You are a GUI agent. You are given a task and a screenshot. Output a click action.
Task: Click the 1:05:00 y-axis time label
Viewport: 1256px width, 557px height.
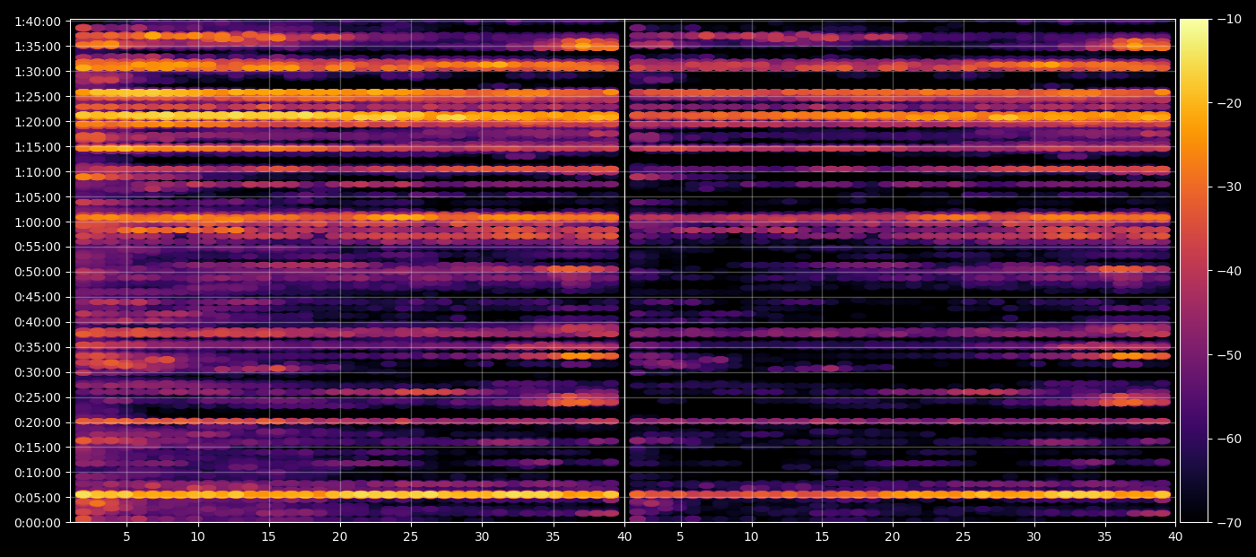39,197
